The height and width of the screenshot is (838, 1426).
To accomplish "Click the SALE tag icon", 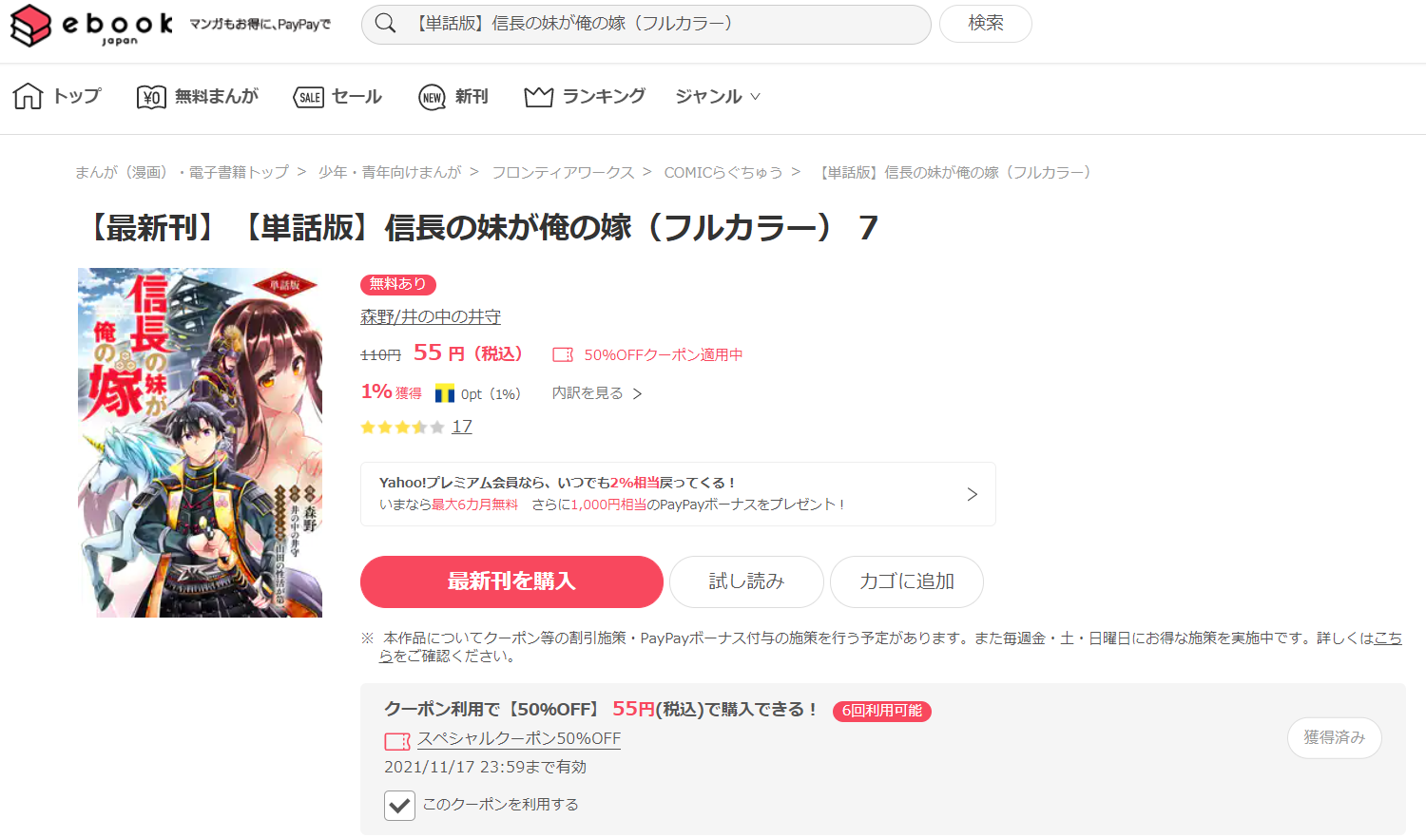I will (x=309, y=97).
